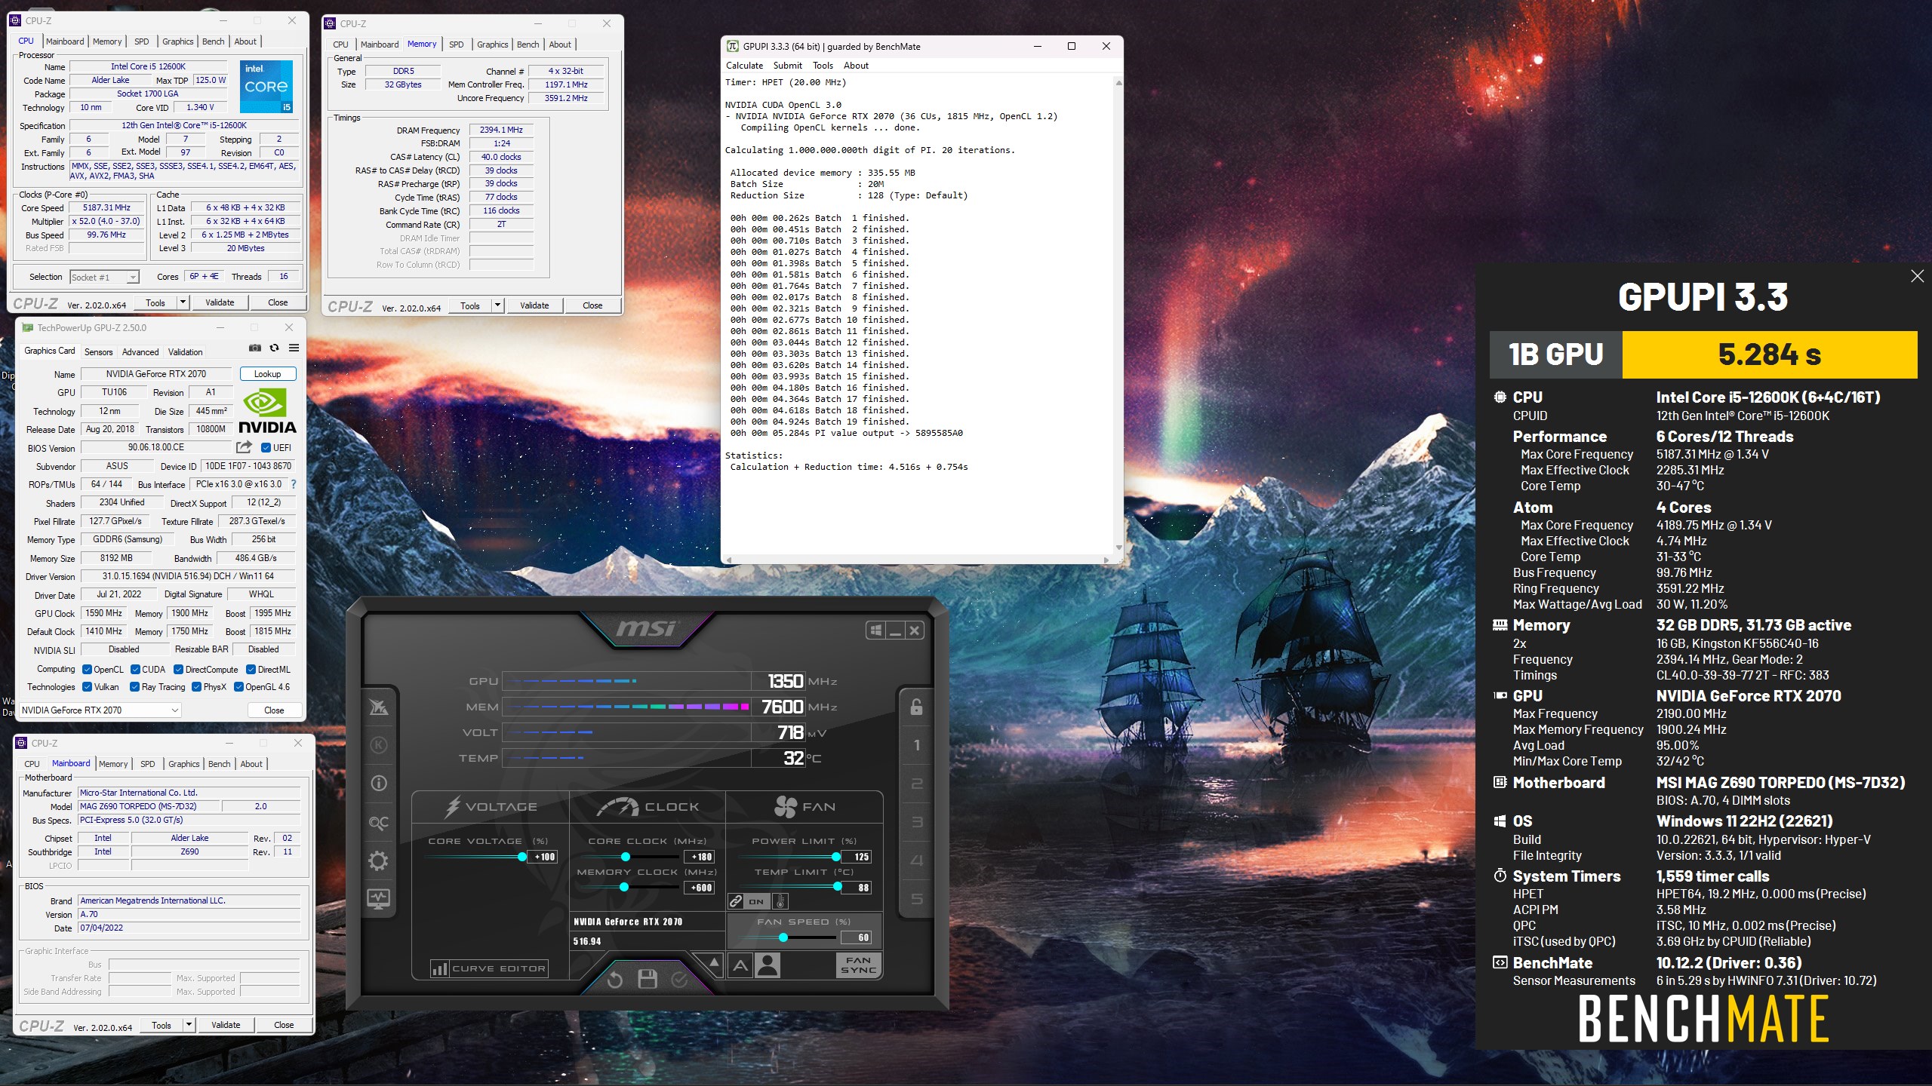The image size is (1932, 1086).
Task: Select Afterburner profile slot 2
Action: 916,784
